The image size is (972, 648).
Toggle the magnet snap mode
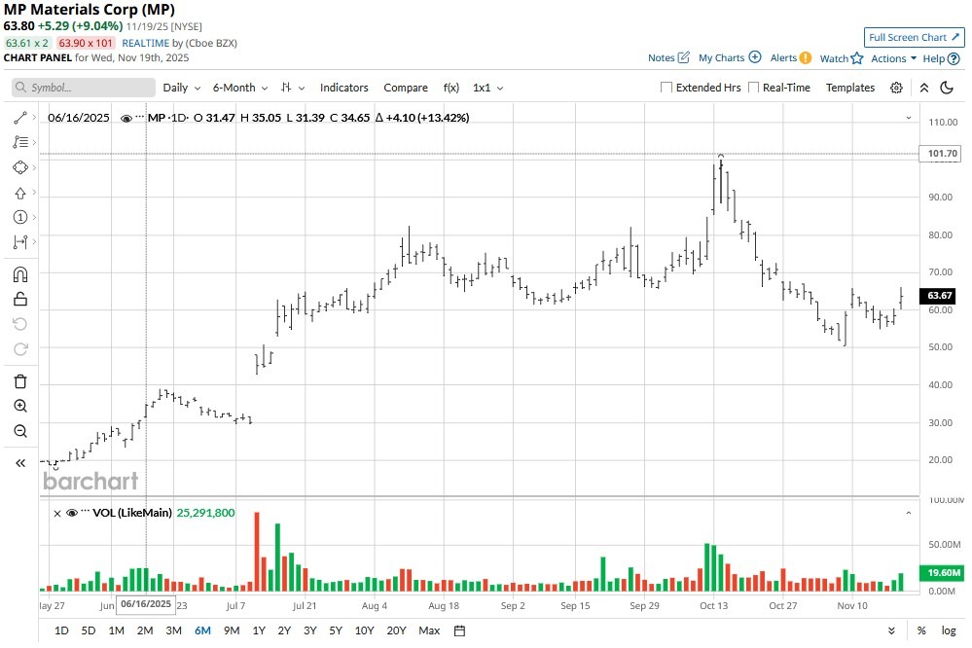(20, 274)
